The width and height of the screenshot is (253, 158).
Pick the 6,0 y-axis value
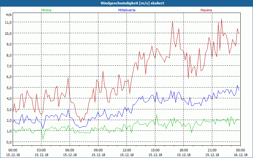pyautogui.click(x=9, y=77)
